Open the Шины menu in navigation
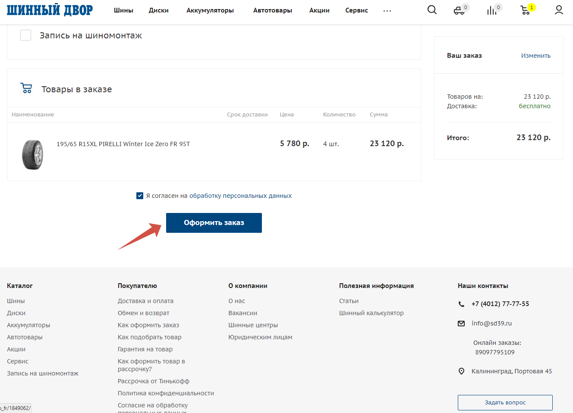Image resolution: width=573 pixels, height=413 pixels. [123, 10]
